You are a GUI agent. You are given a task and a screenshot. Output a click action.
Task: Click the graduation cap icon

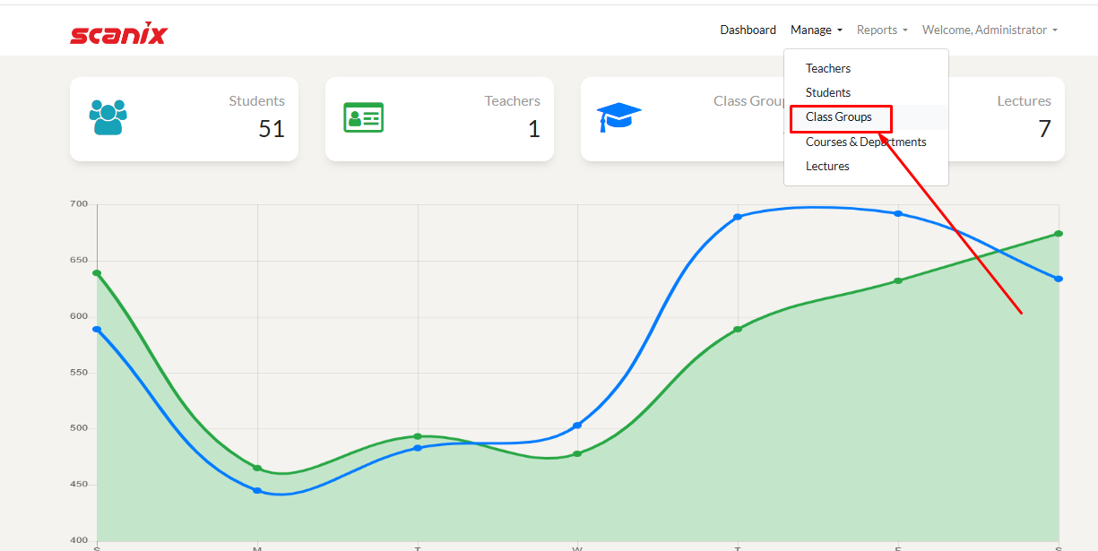[618, 116]
